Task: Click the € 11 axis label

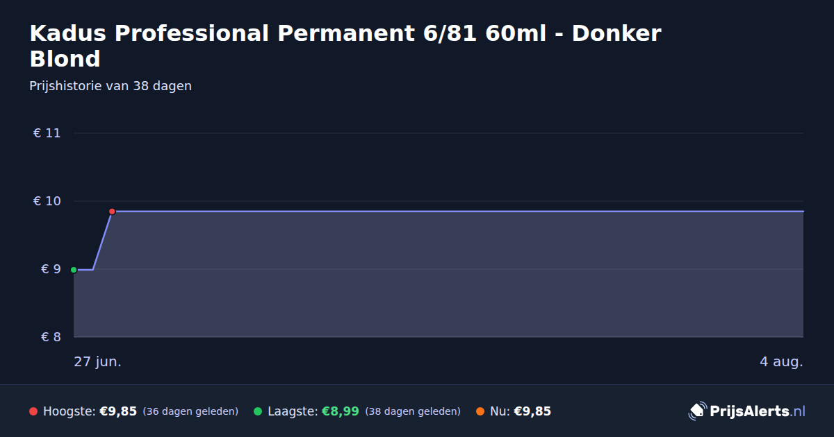Action: point(47,133)
